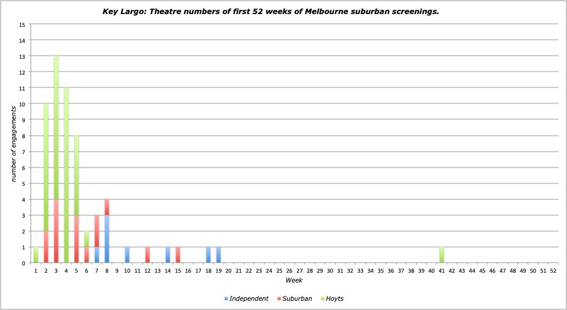Image resolution: width=567 pixels, height=310 pixels.
Task: Select the 'Week' horizontal axis title
Action: pos(294,280)
